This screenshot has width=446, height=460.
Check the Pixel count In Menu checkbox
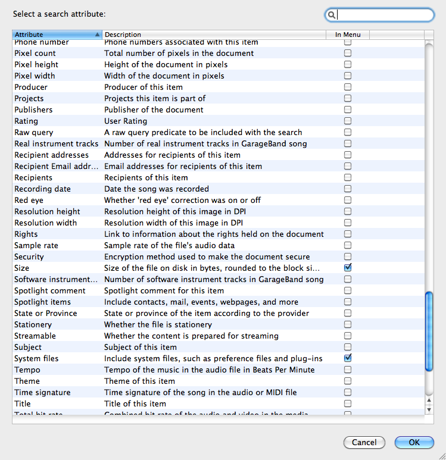tap(348, 53)
